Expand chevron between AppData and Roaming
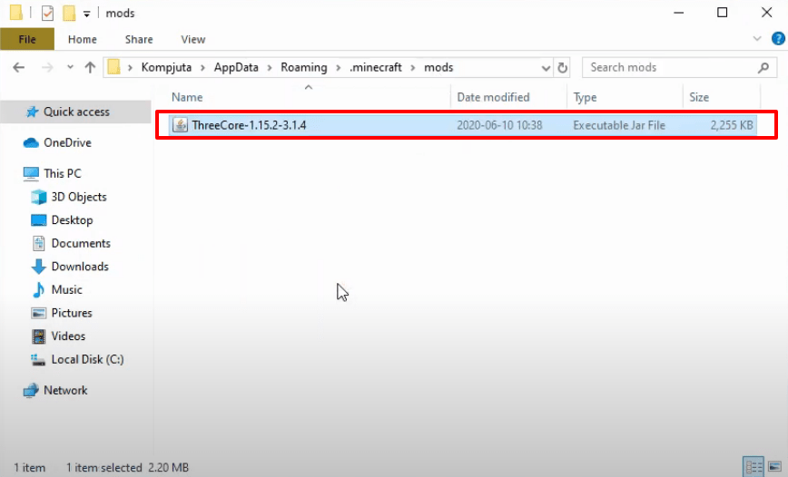 [270, 68]
